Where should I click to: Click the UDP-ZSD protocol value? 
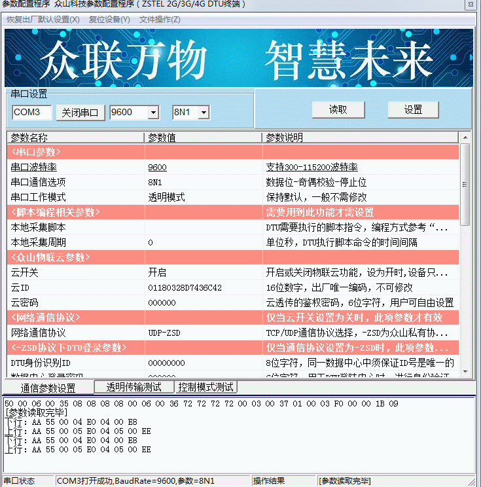click(164, 333)
